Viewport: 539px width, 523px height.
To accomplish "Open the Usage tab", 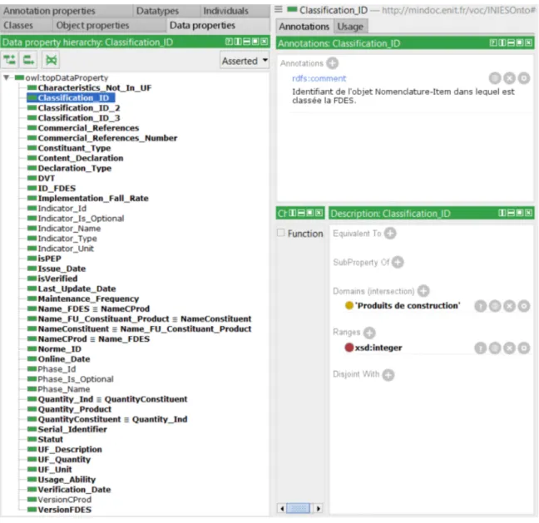I will 350,27.
